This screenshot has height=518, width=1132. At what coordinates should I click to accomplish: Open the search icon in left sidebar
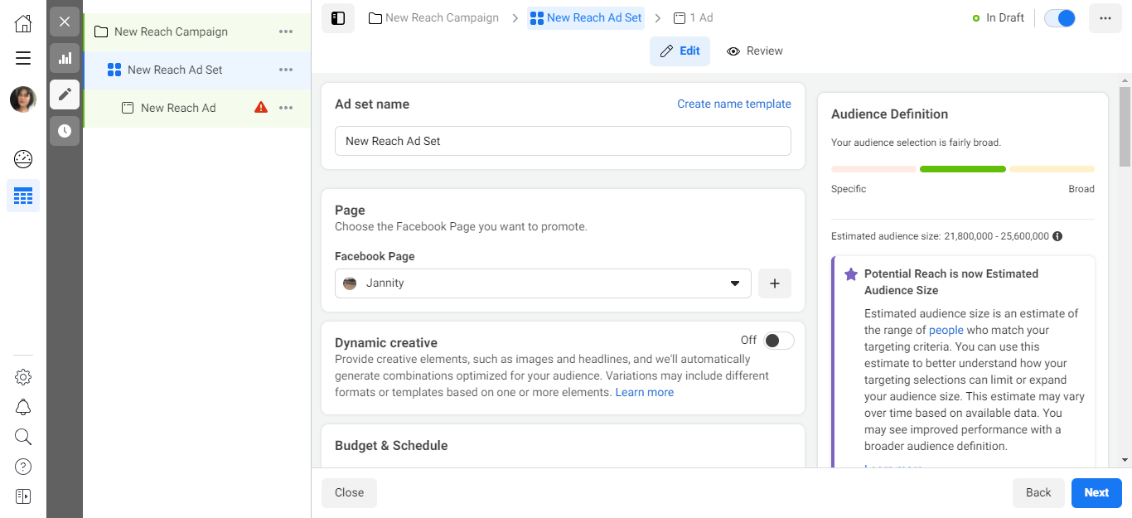[x=22, y=437]
